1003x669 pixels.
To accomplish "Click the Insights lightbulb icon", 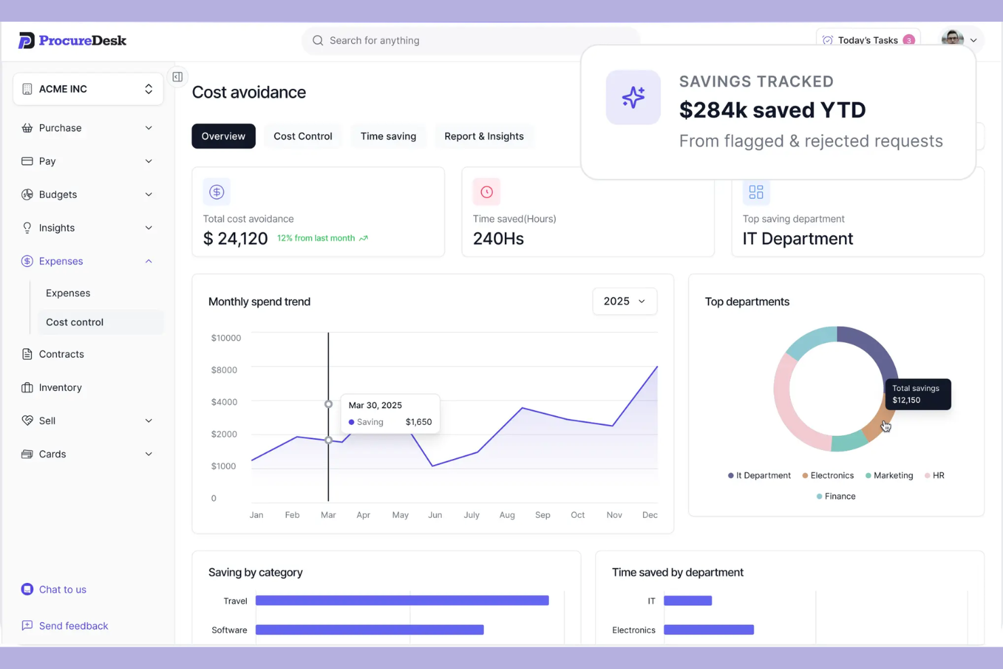I will (x=27, y=228).
